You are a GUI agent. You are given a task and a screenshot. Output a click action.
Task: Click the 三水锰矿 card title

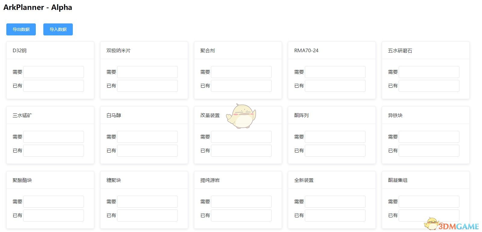point(22,115)
